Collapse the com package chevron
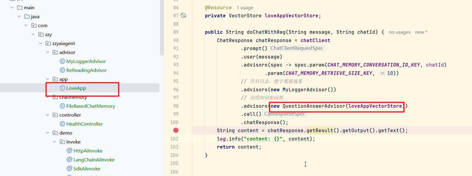472x176 pixels. [26, 25]
